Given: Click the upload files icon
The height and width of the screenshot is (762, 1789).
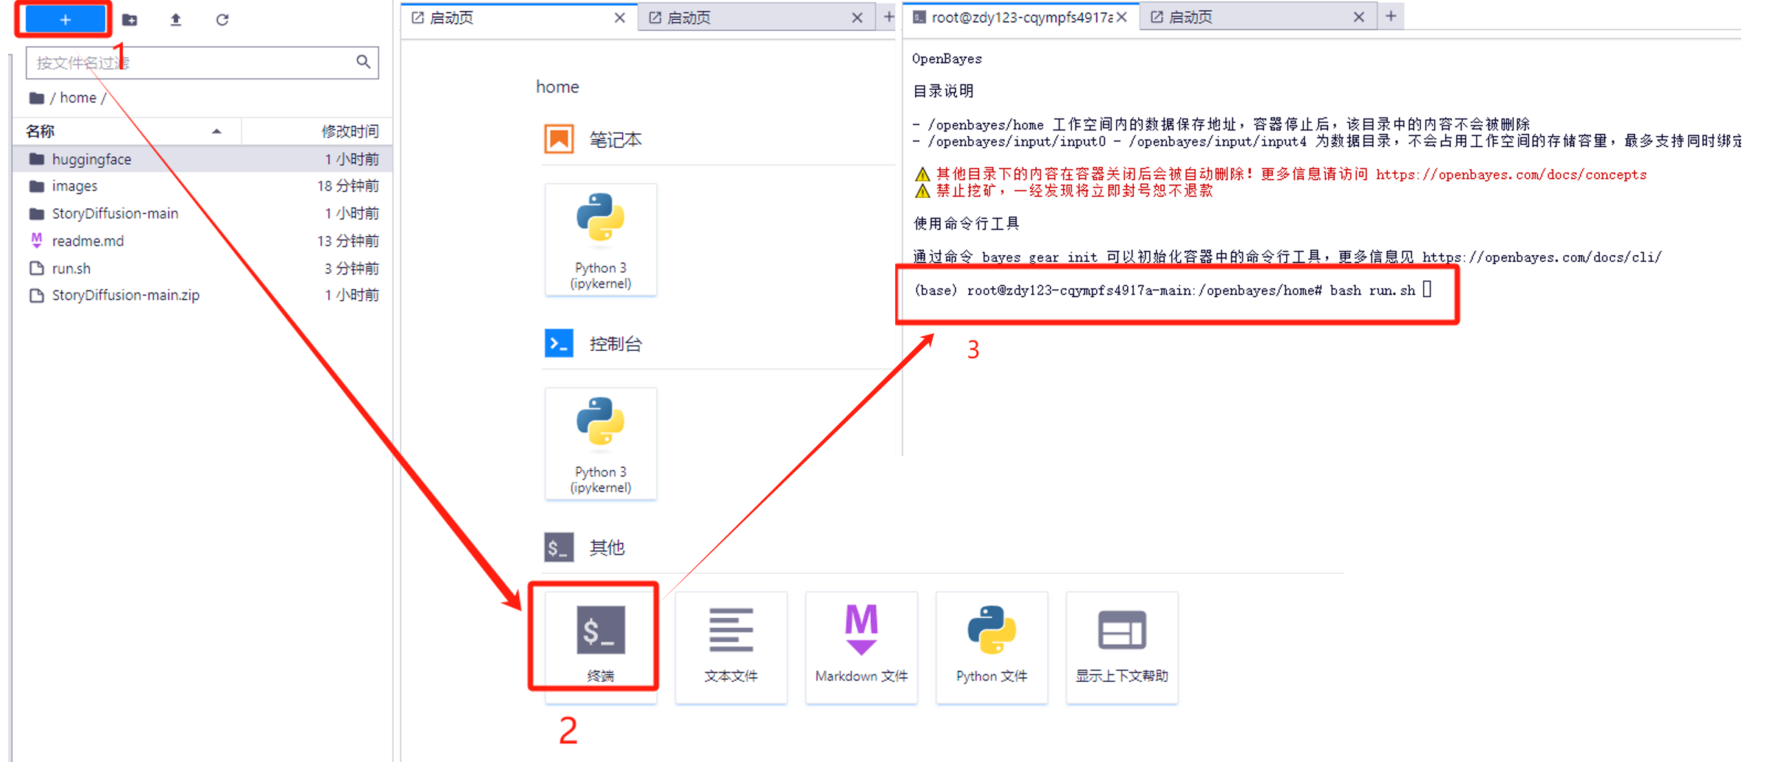Looking at the screenshot, I should click(176, 20).
